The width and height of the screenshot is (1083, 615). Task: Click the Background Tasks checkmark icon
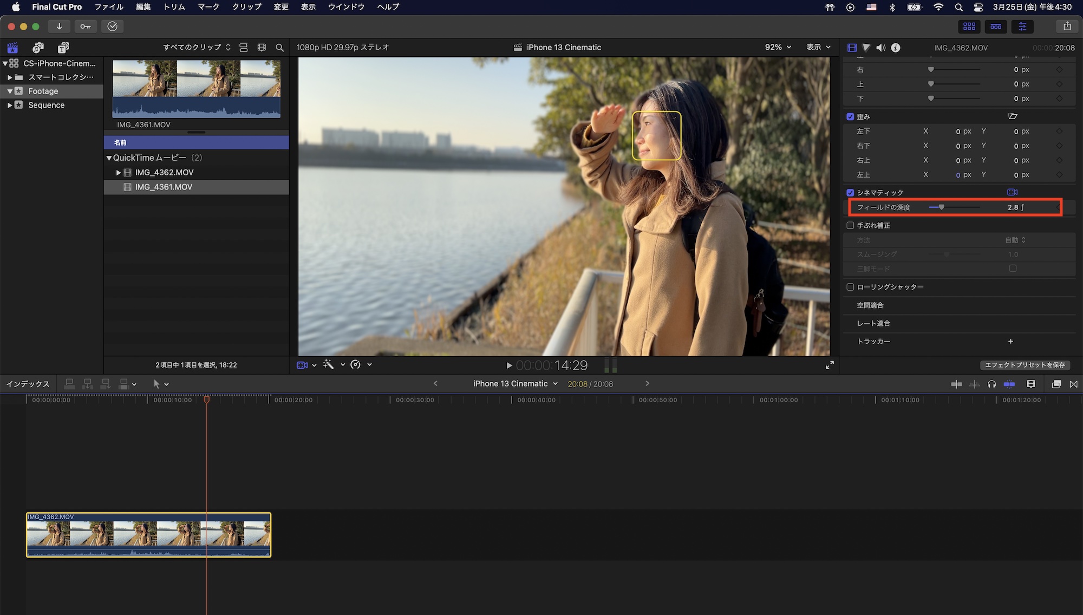[x=112, y=26]
